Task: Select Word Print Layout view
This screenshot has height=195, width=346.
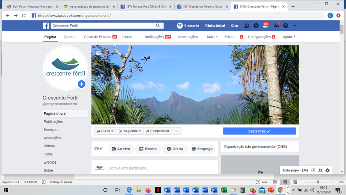Action: point(285,182)
